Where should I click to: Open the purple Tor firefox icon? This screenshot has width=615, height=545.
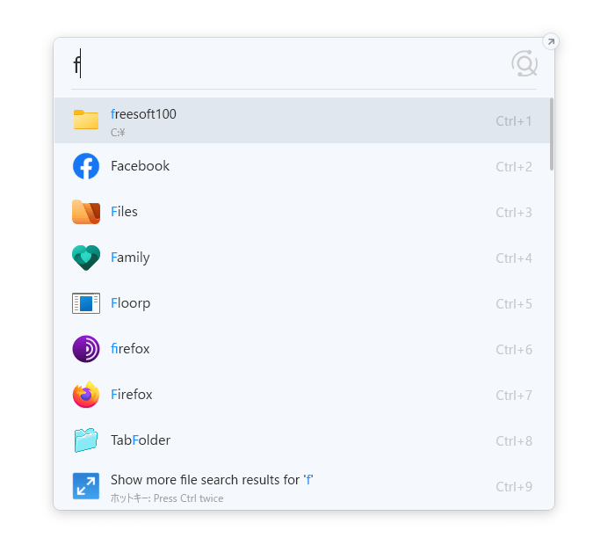(86, 349)
